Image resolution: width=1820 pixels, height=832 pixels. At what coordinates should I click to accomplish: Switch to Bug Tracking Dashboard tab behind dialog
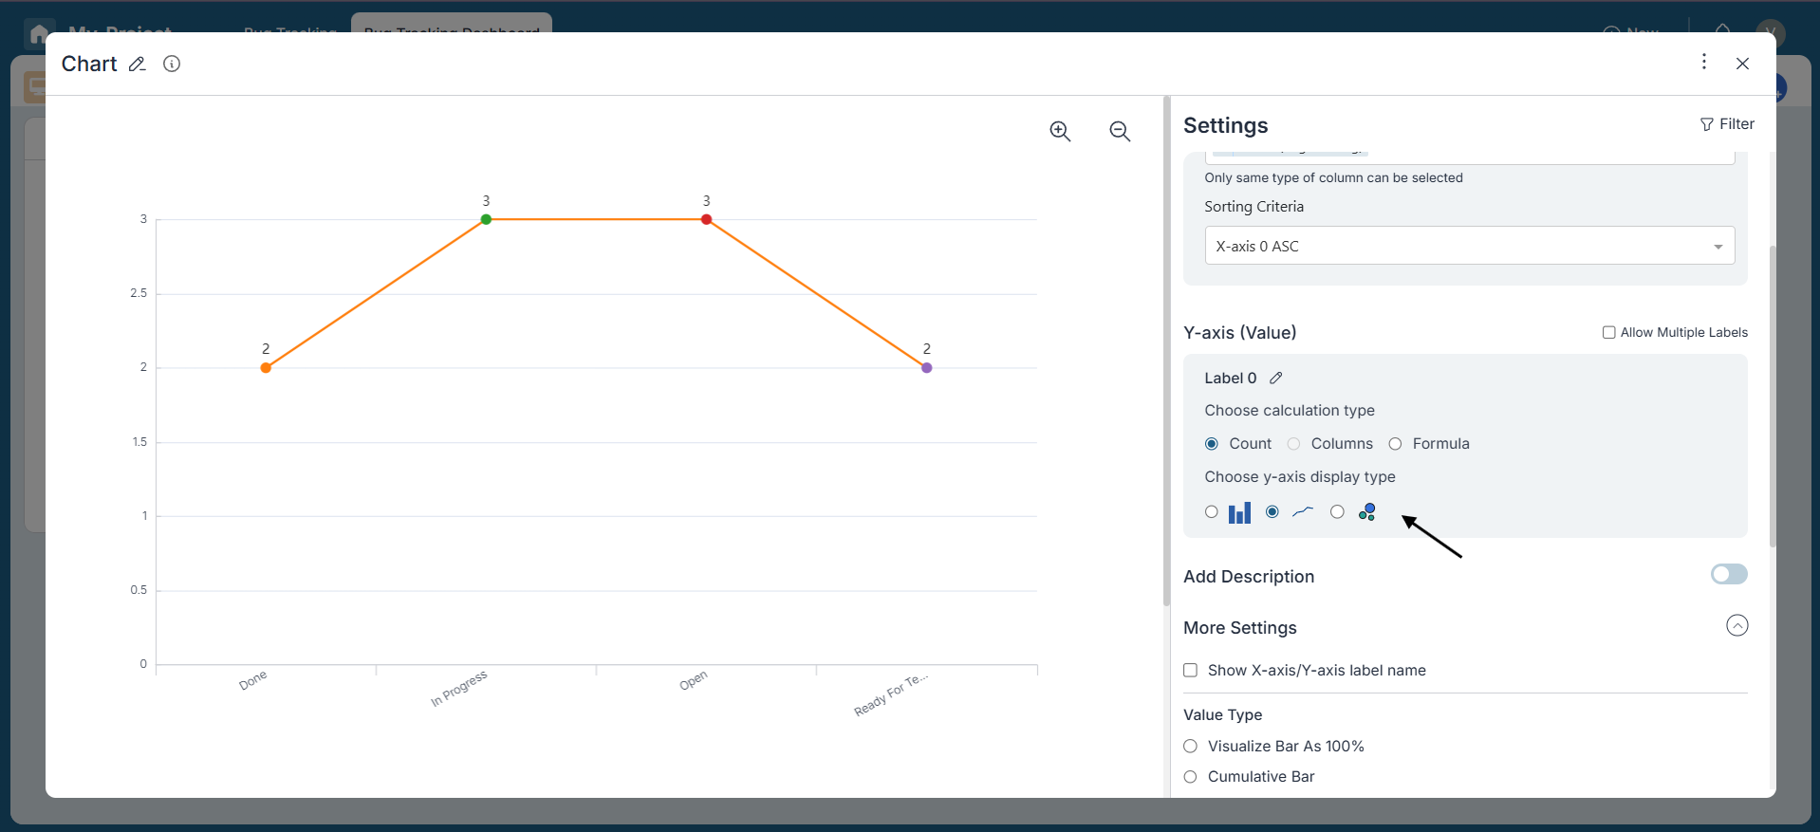click(452, 26)
